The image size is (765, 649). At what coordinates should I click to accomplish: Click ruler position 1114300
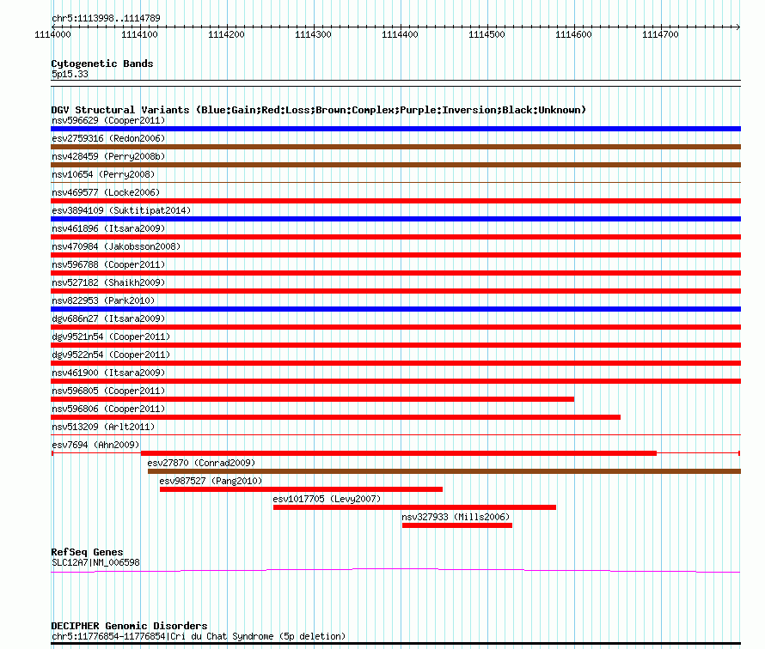313,34
